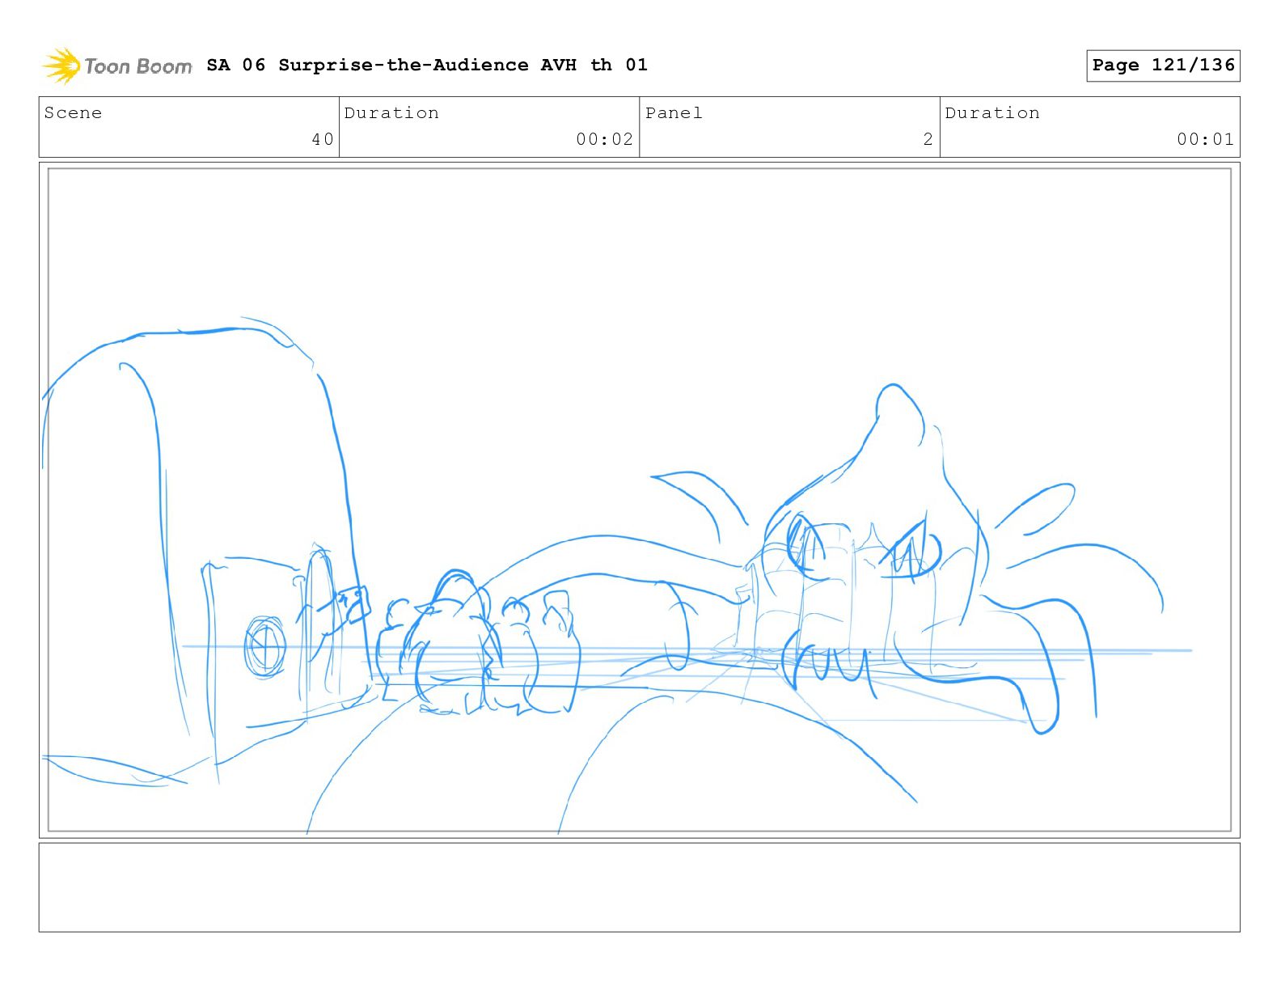The width and height of the screenshot is (1281, 990).
Task: Select the title "SA 06 Surprise-the-Audience AVH th 01"
Action: (x=427, y=65)
